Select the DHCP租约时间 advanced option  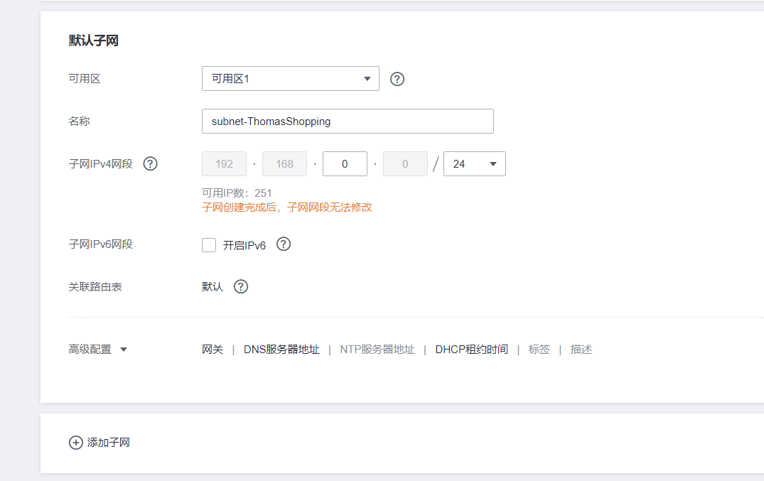[471, 350]
